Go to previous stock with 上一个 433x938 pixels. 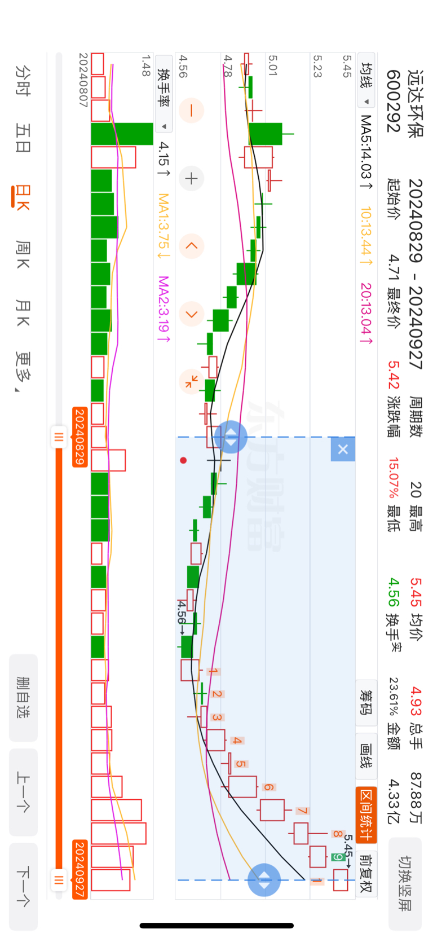pyautogui.click(x=23, y=792)
